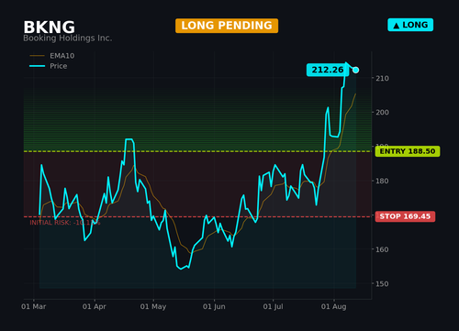Click the brown EMA10 legend line swatch
Image resolution: width=459 pixels, height=331 pixels.
(37, 56)
